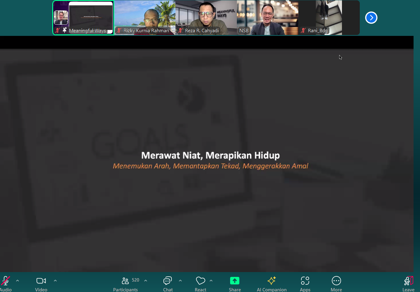Click the 520 participant count
Image resolution: width=420 pixels, height=292 pixels.
pos(135,280)
